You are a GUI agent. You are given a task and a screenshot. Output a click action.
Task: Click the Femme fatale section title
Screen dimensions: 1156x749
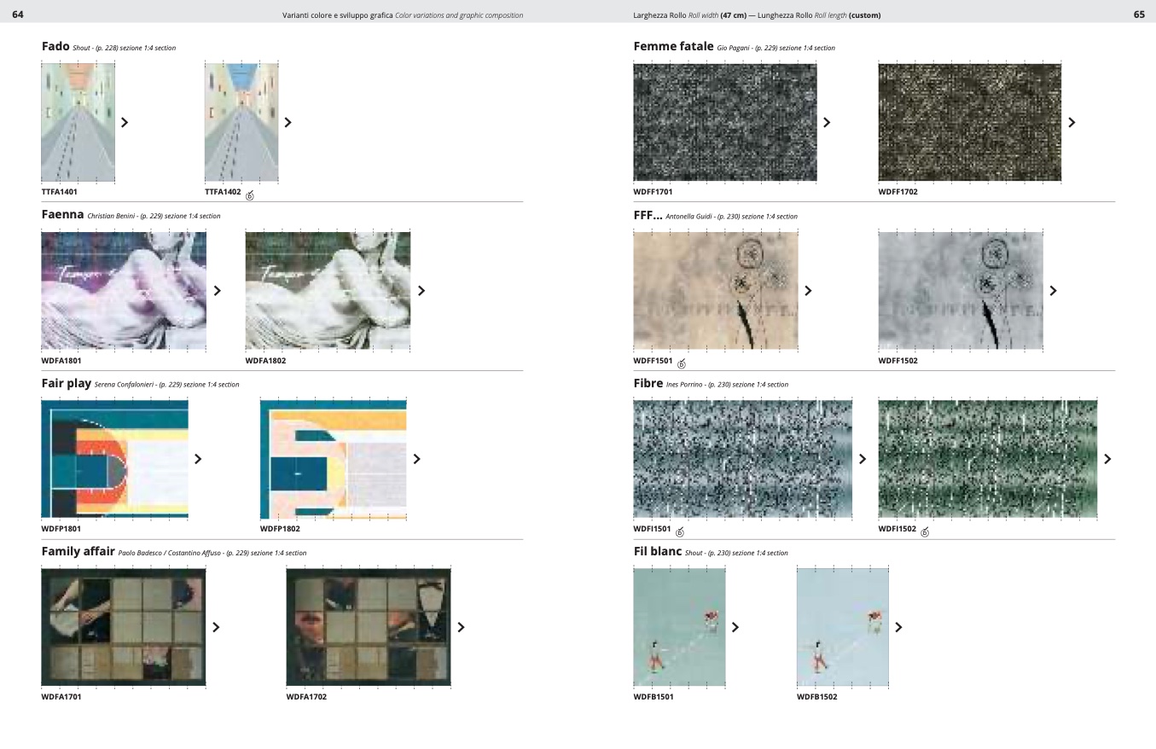[x=672, y=46]
